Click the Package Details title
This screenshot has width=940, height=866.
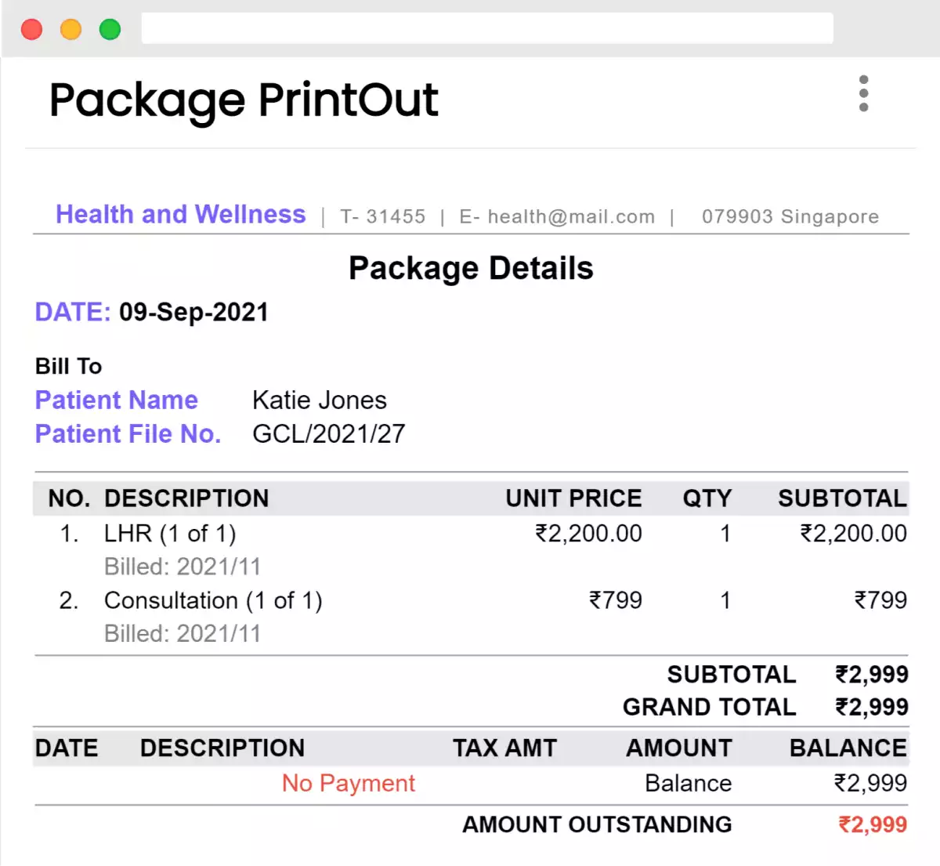click(471, 268)
